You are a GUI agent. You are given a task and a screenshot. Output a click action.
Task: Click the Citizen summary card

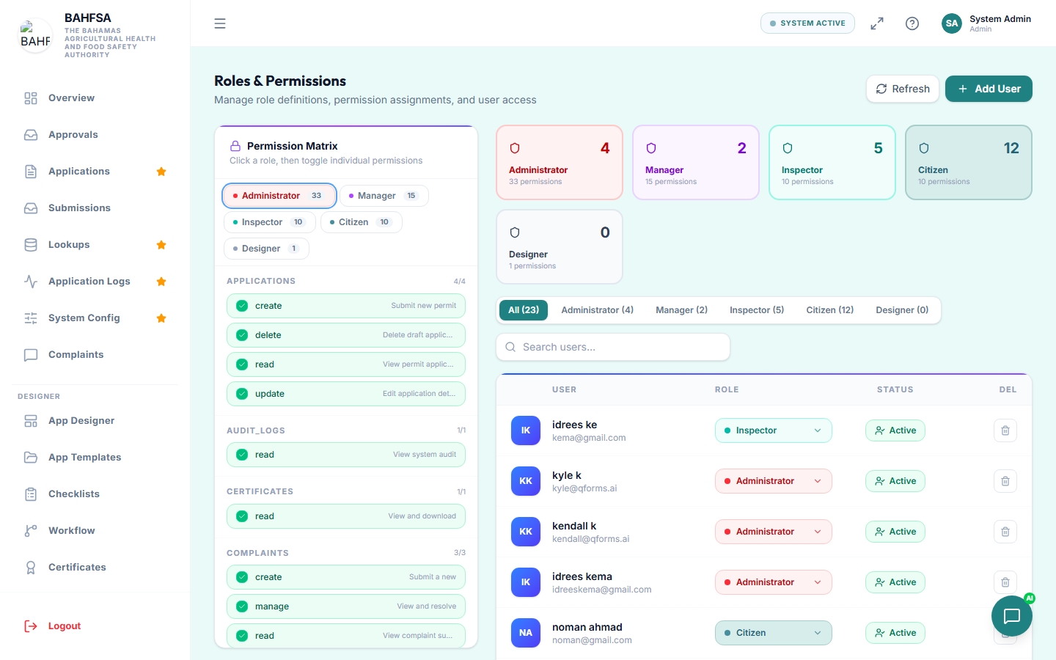(x=969, y=162)
